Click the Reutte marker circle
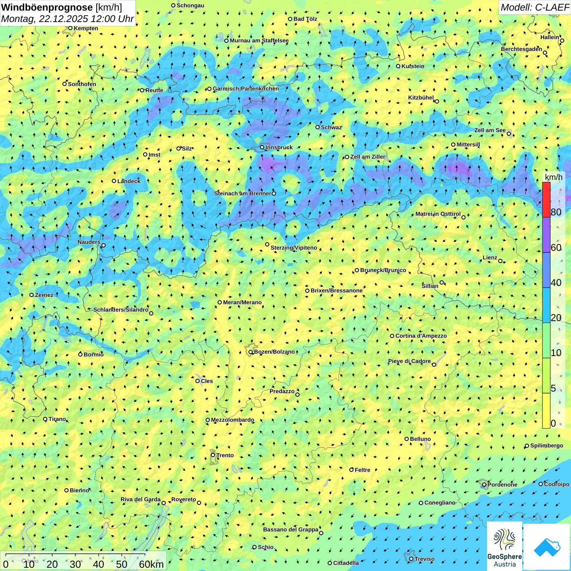 click(142, 90)
